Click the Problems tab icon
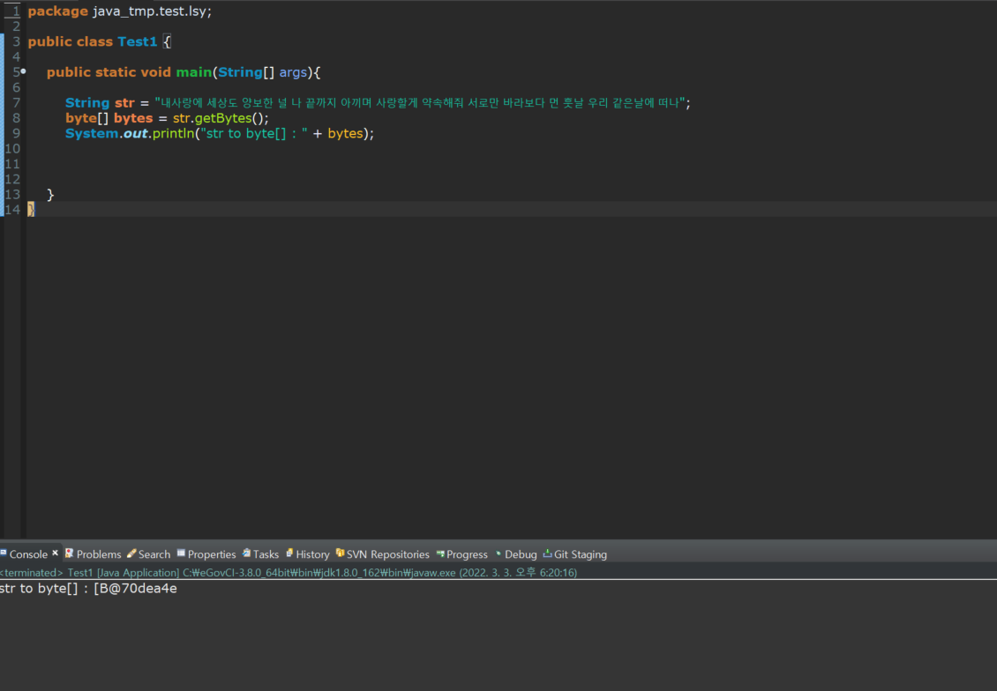Viewport: 997px width, 691px height. coord(69,554)
